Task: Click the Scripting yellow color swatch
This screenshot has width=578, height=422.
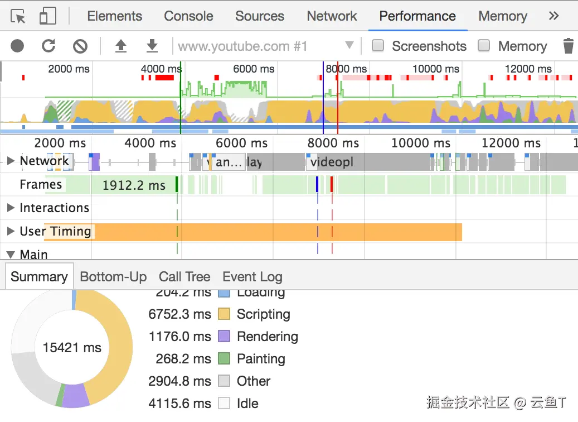Action: pos(224,314)
